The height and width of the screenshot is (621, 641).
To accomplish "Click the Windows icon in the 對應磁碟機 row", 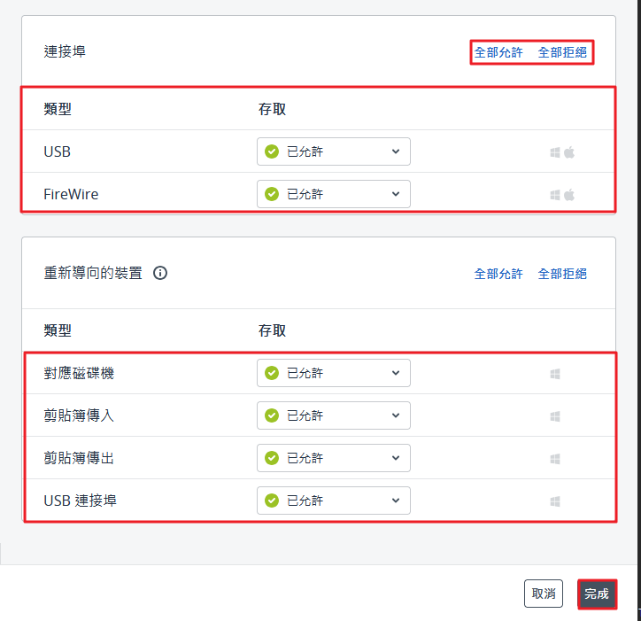I will 555,373.
